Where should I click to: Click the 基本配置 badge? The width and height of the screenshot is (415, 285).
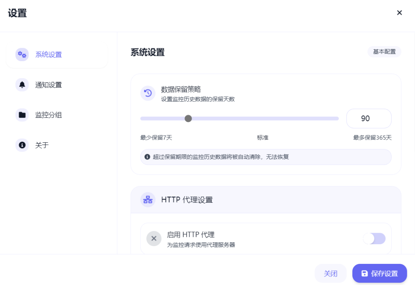point(384,52)
